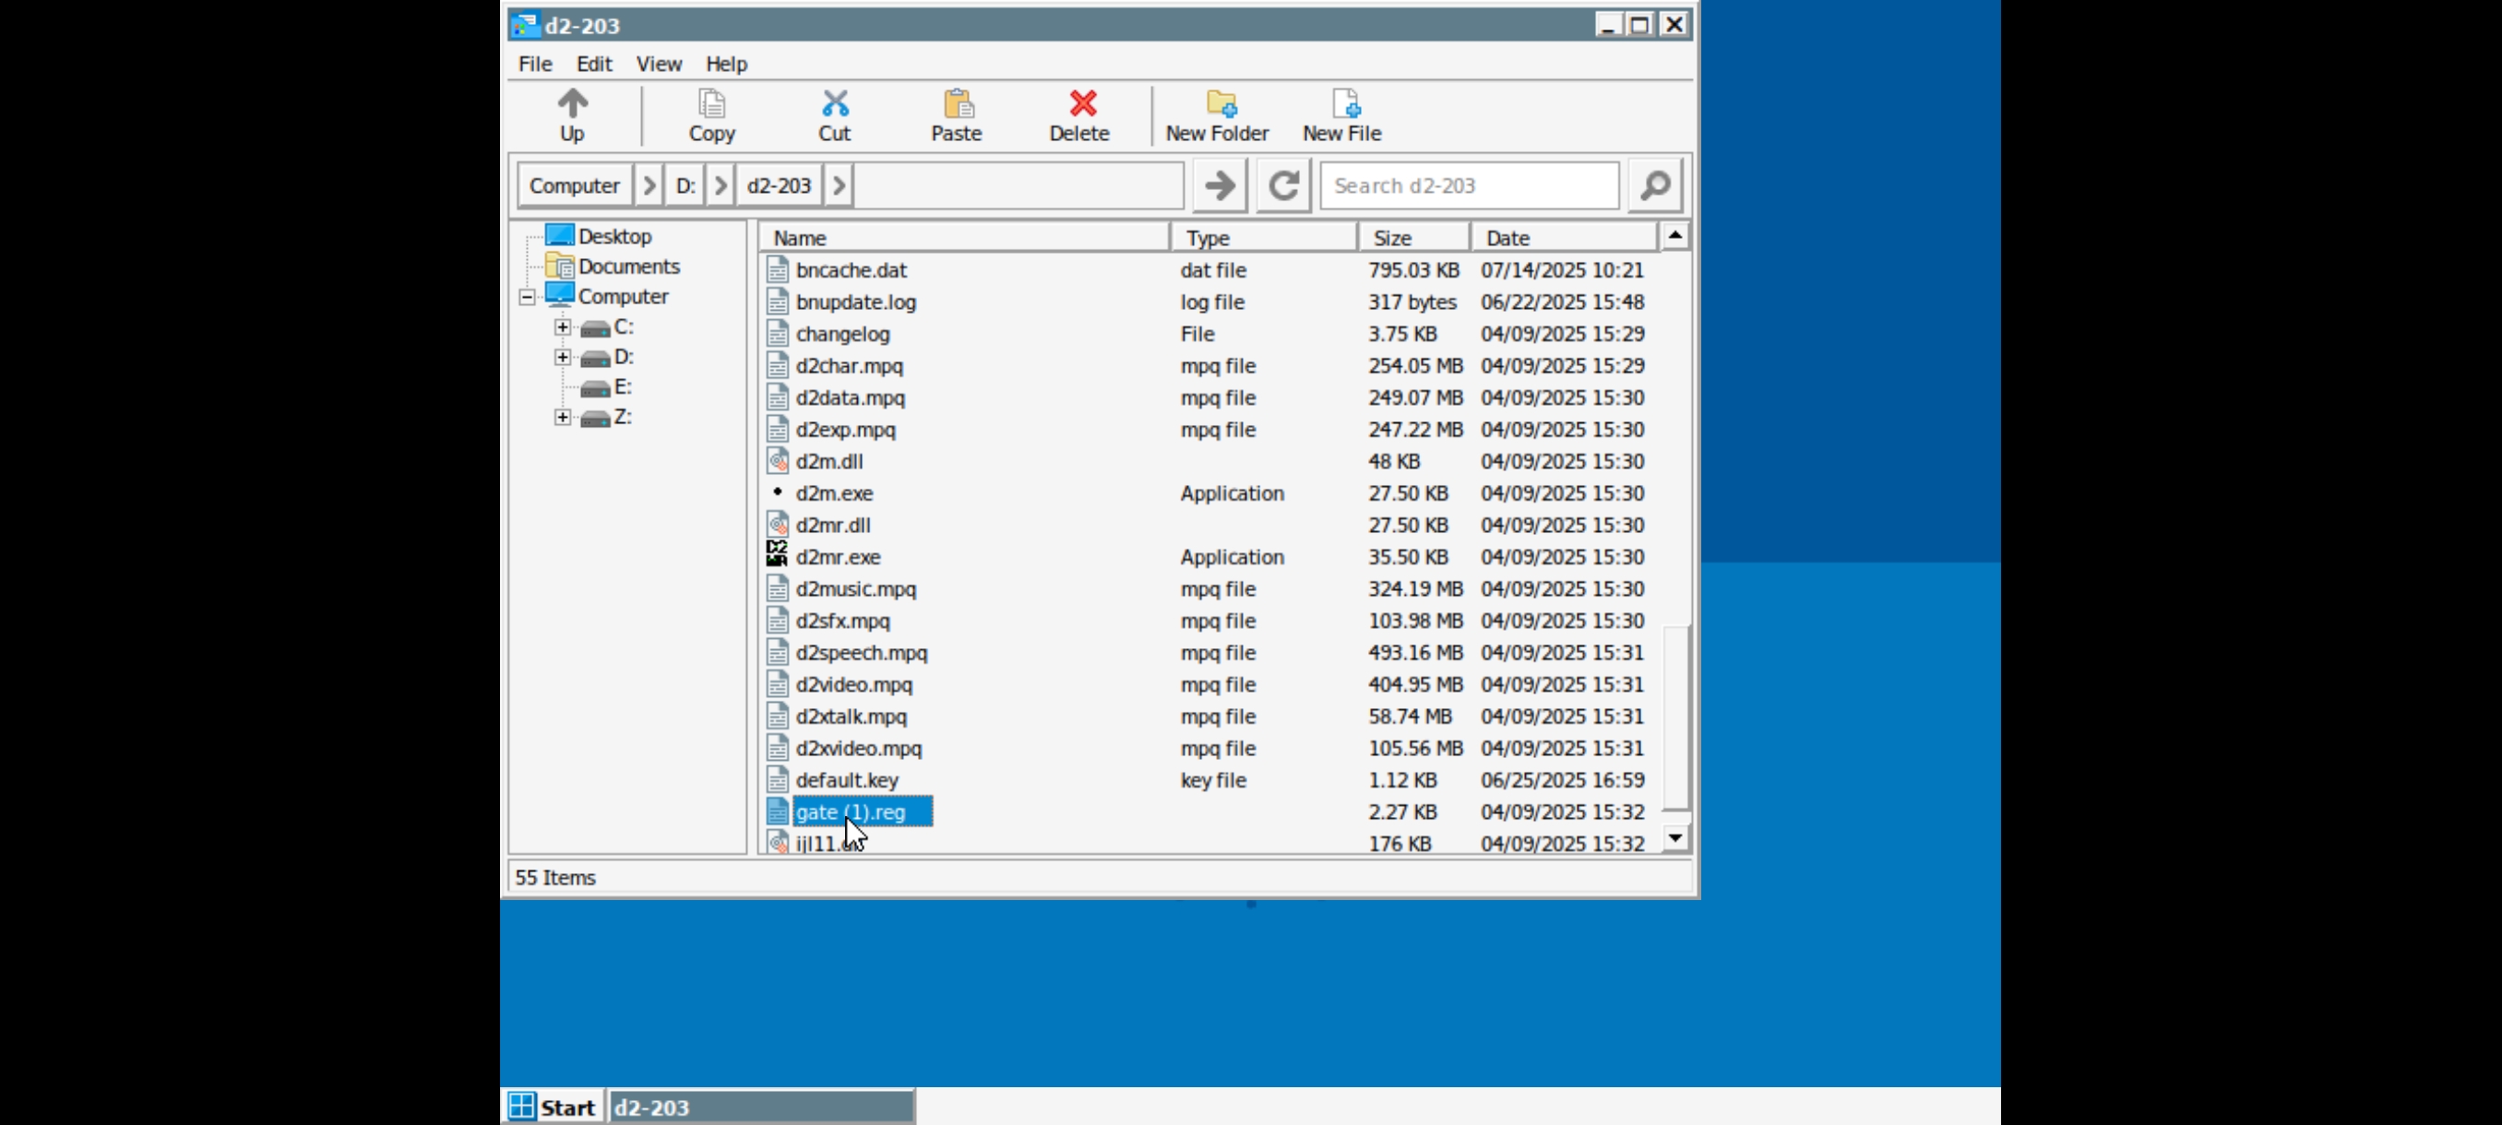Click the refresh button beside the address bar
The width and height of the screenshot is (2502, 1125).
(x=1282, y=185)
